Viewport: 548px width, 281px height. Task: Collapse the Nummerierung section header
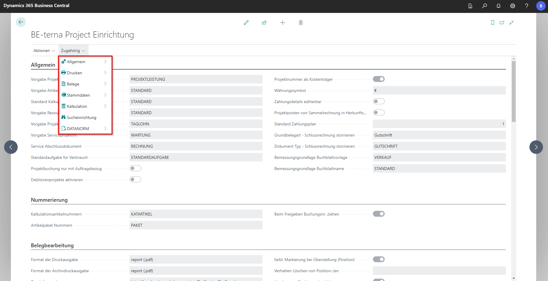click(x=49, y=200)
